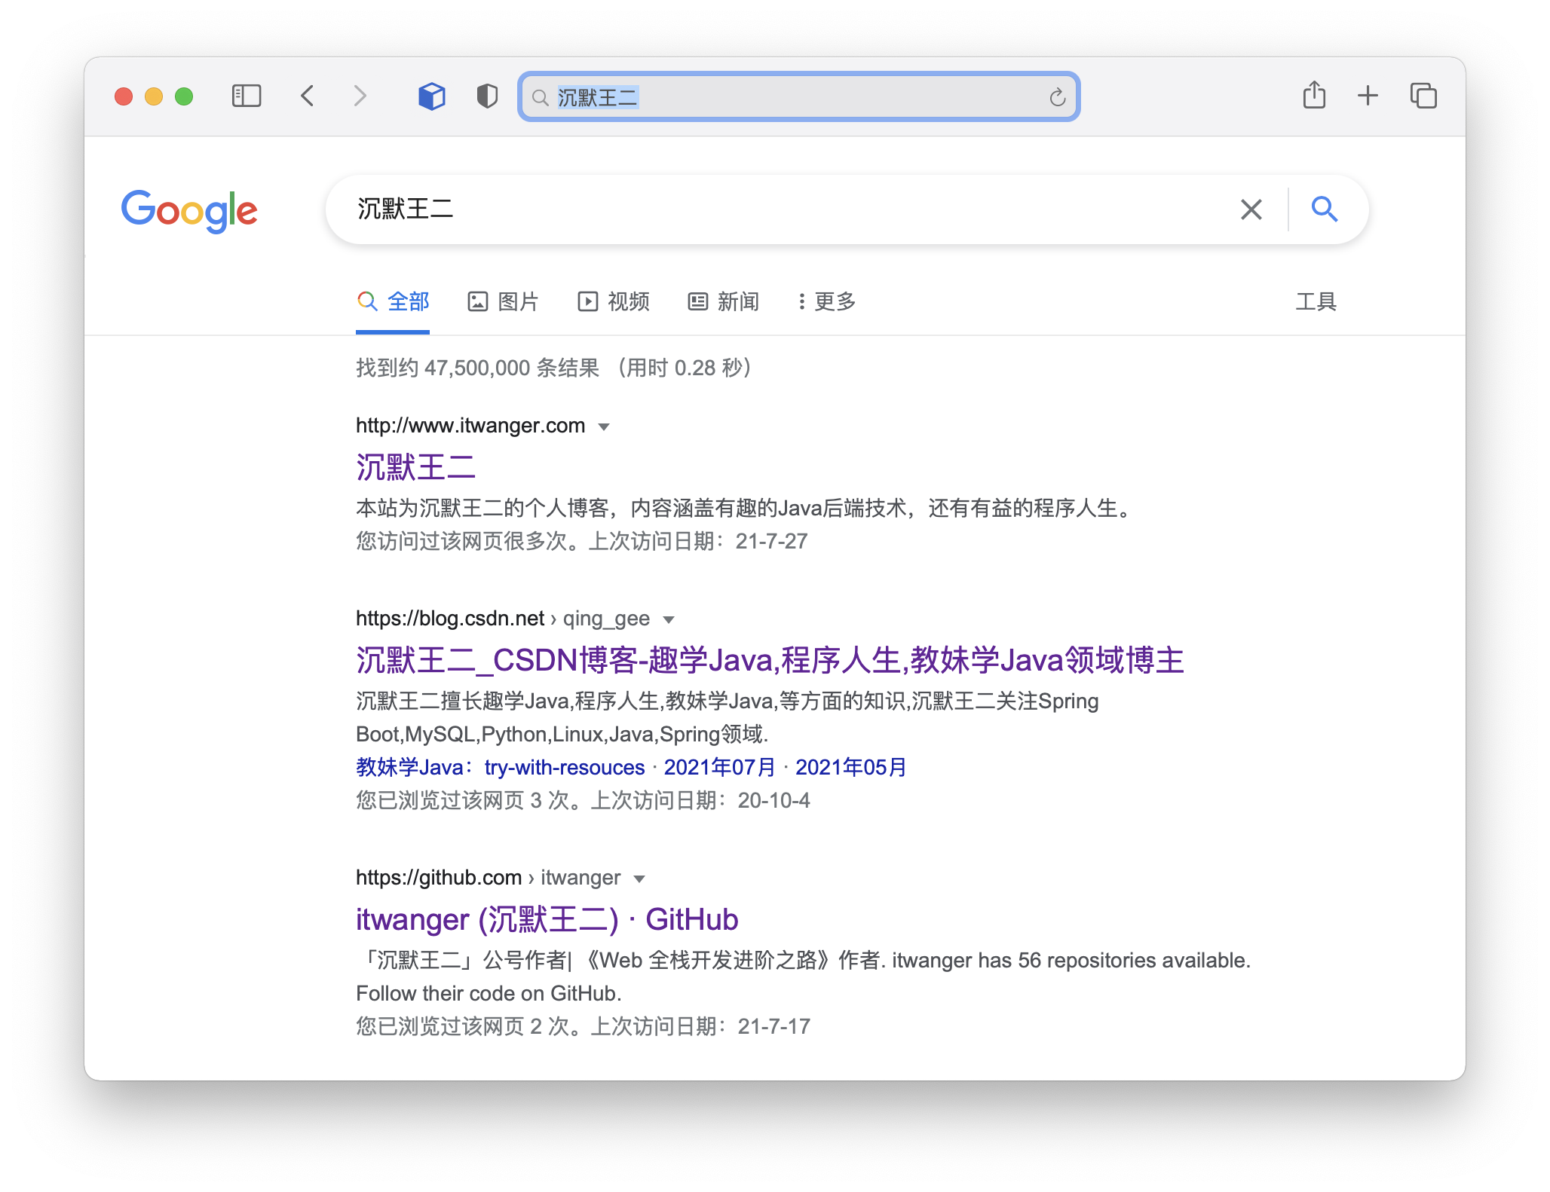Expand the blog.csdn.net result dropdown arrow

click(x=668, y=620)
